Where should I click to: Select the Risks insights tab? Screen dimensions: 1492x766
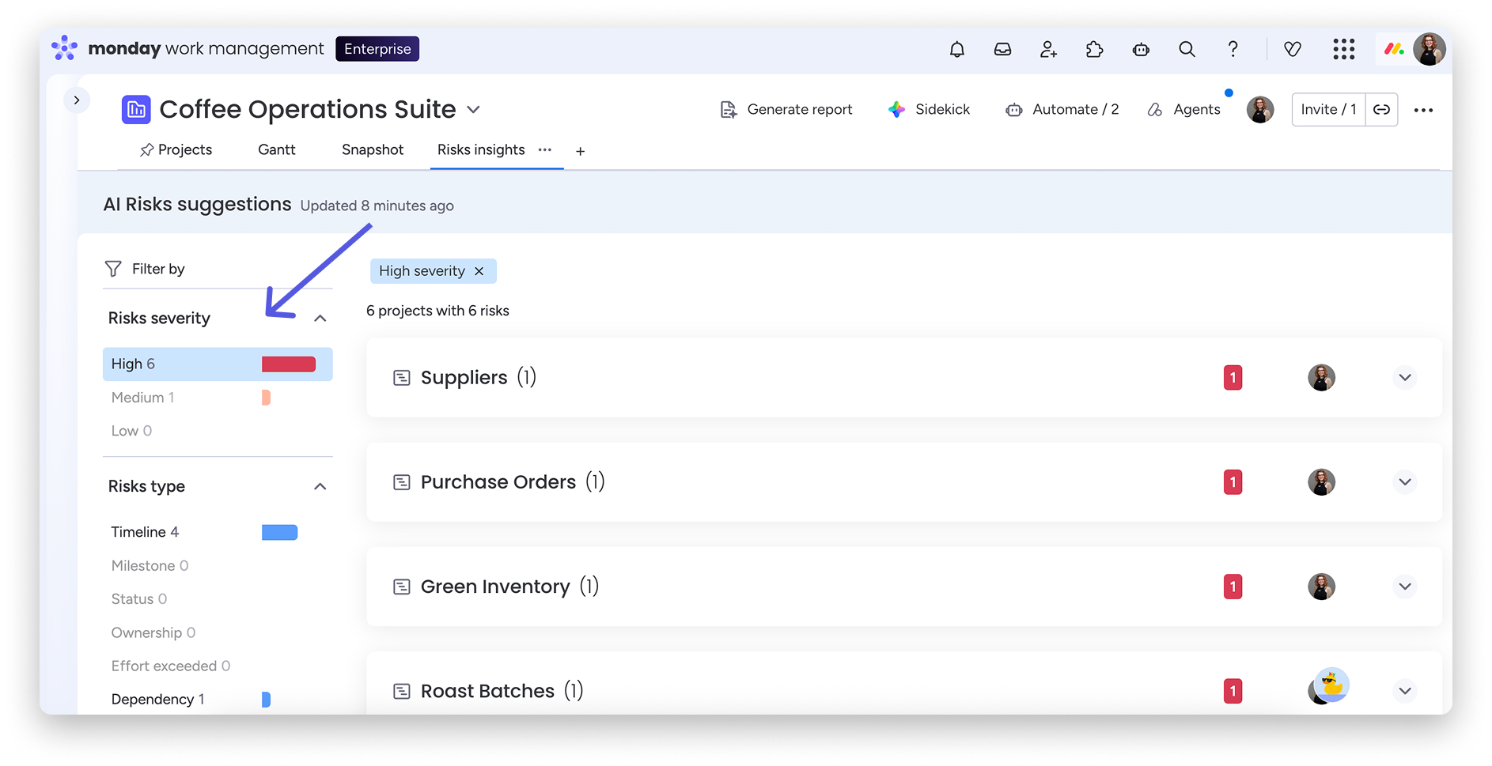coord(481,149)
